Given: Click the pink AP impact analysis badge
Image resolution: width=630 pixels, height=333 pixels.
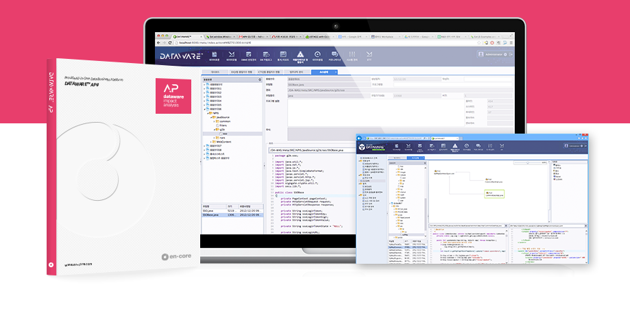Looking at the screenshot, I should tap(173, 95).
